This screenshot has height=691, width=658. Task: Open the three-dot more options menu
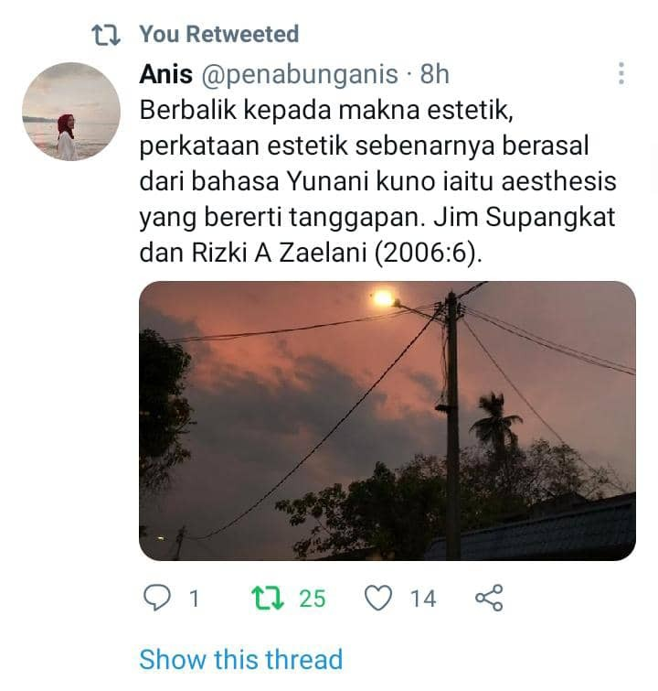[x=621, y=73]
